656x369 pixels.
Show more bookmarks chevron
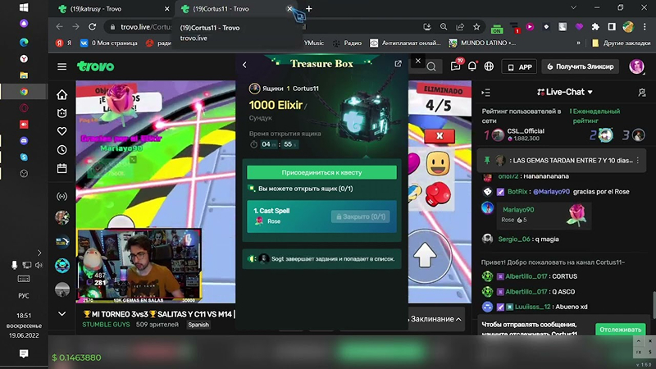(579, 43)
